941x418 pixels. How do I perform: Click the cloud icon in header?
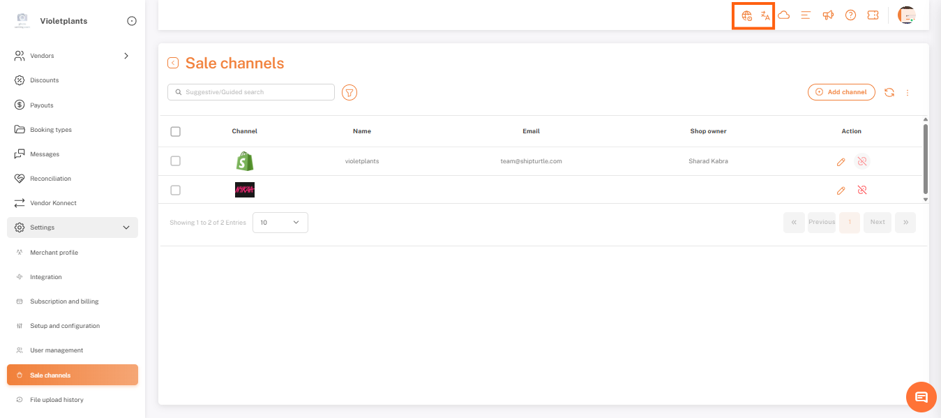coord(784,15)
